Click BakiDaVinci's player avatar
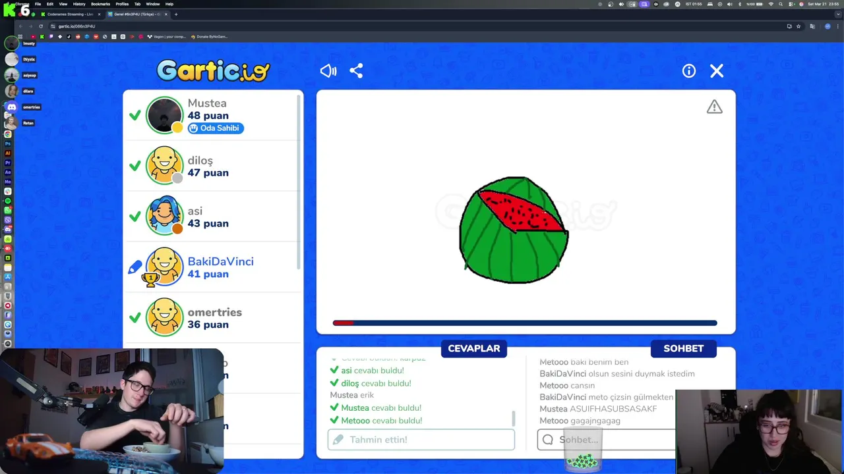Screen dimensions: 844x474 pos(164,267)
